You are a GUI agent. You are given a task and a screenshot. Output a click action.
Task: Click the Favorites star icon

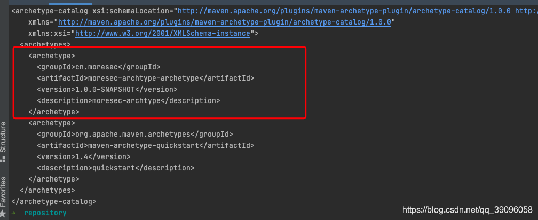click(3, 214)
